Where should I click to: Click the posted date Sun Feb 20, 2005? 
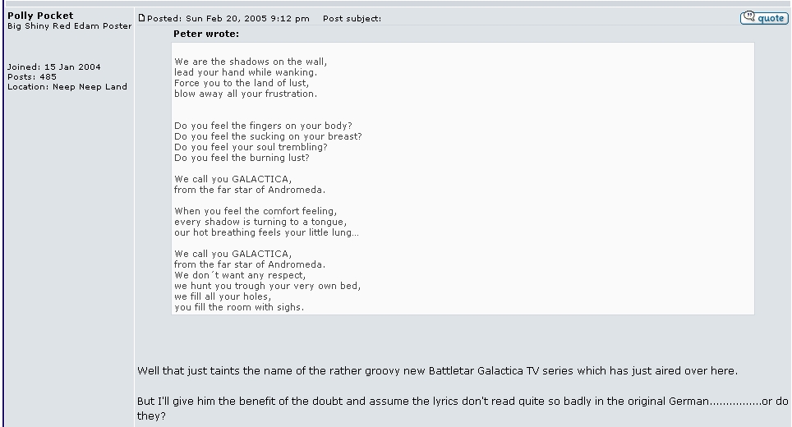point(228,19)
